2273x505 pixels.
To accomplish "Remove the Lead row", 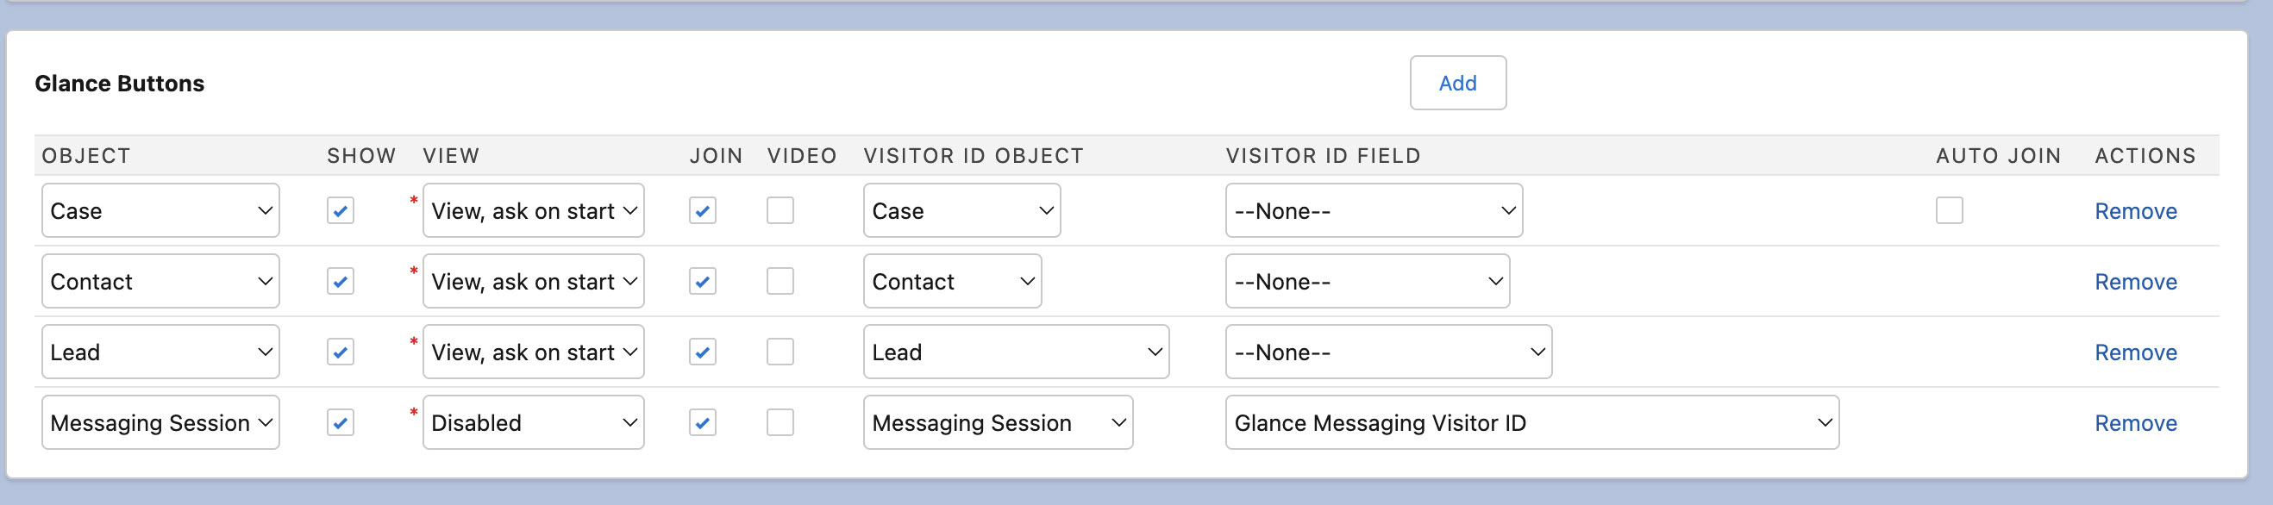I will point(2134,352).
